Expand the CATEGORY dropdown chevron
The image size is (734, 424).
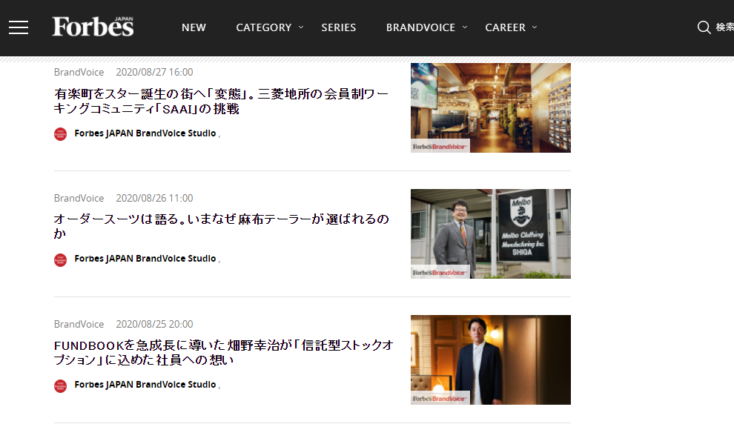[301, 27]
